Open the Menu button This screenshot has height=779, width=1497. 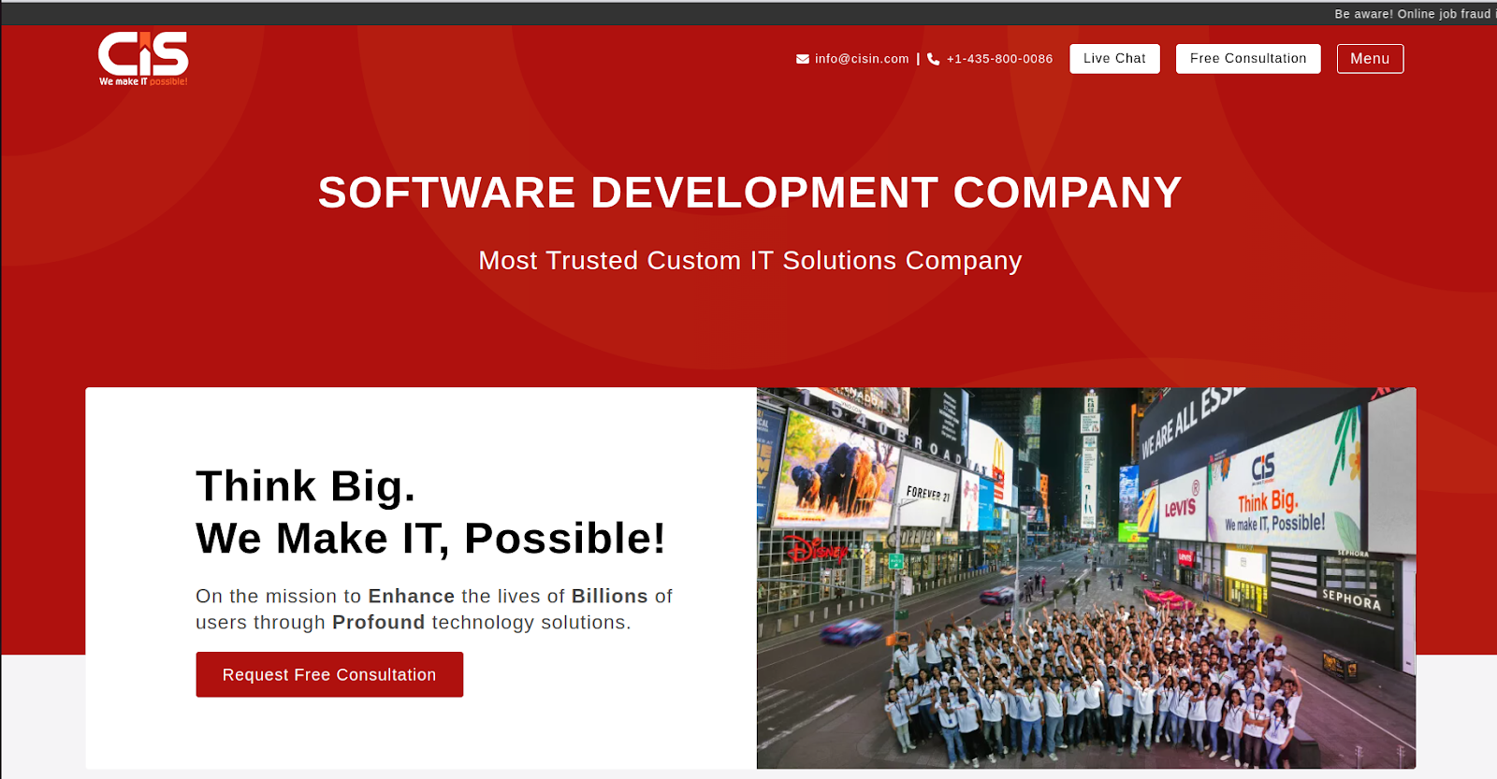pyautogui.click(x=1370, y=59)
